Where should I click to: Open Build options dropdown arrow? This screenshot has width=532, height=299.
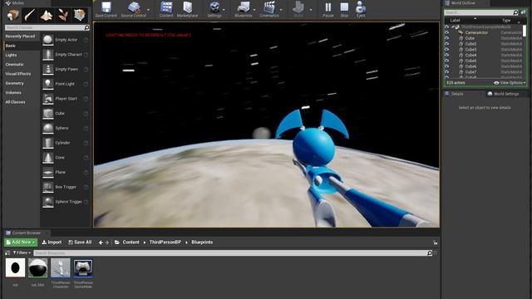[x=311, y=10]
